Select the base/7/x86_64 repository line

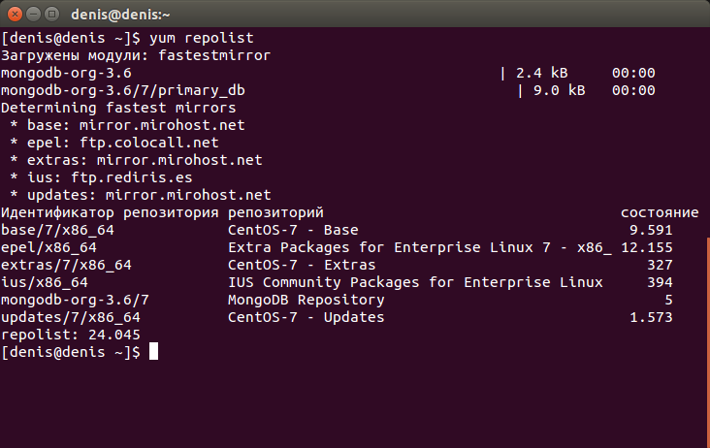click(337, 230)
